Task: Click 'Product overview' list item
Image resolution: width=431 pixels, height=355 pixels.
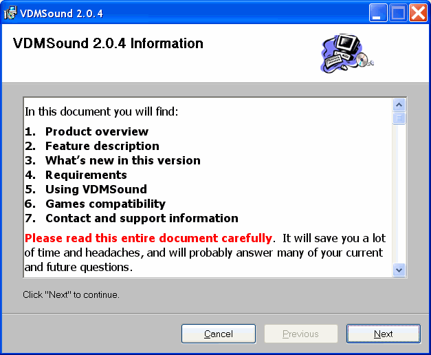Action: 97,131
